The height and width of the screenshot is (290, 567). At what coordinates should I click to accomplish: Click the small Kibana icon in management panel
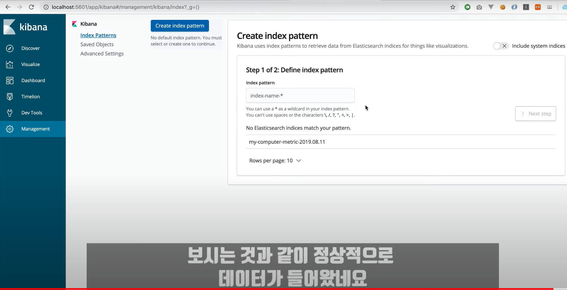coord(74,24)
